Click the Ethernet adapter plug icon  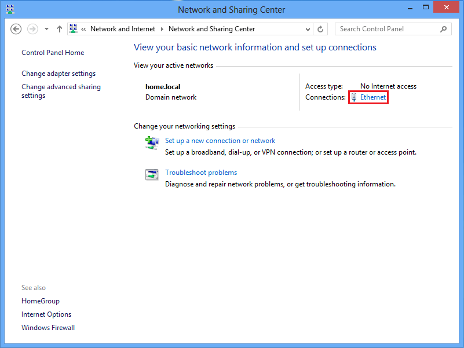click(354, 97)
